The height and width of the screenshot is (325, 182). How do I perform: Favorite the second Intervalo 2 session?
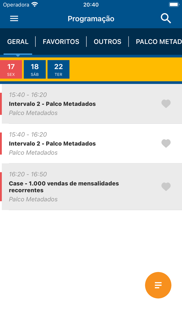[166, 143]
